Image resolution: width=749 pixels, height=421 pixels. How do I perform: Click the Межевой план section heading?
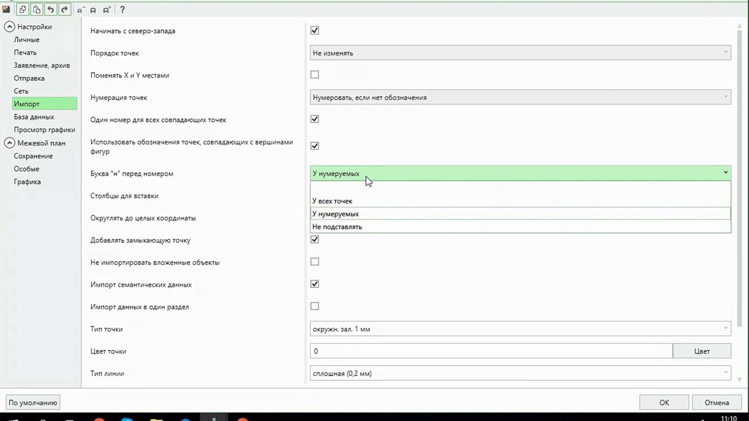(x=42, y=143)
